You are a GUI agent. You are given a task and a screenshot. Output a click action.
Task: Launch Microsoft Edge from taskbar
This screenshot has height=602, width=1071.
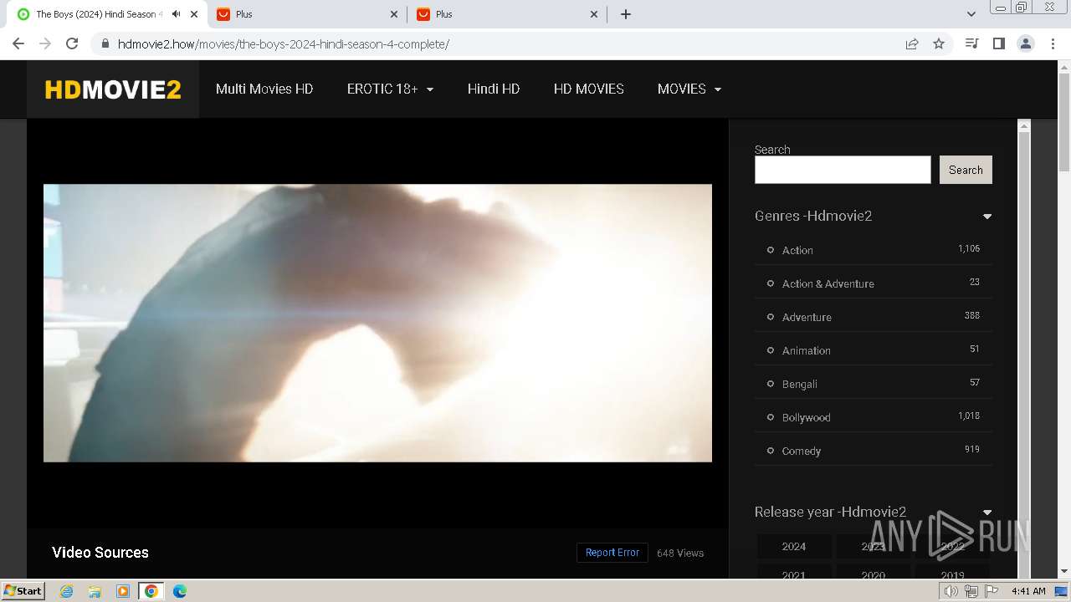[179, 591]
